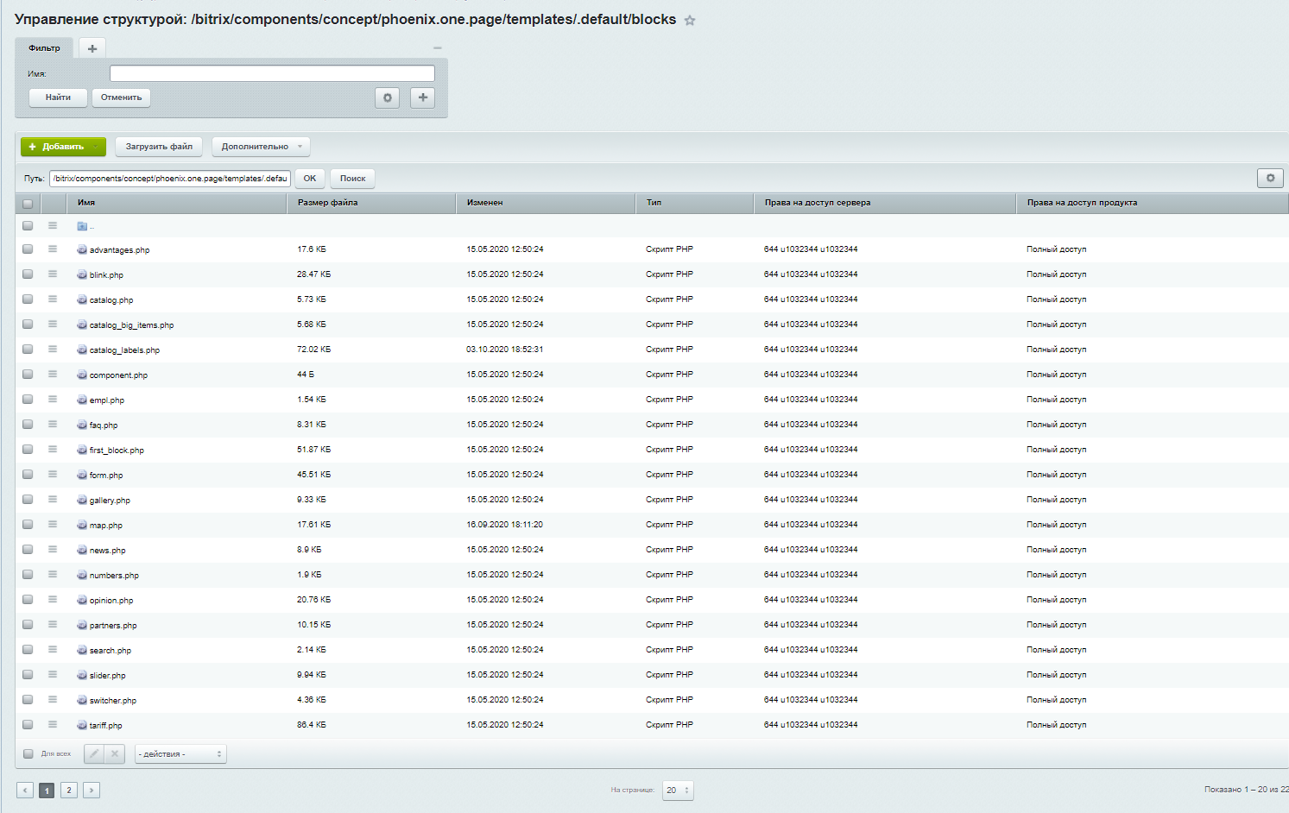Open row menu for gallery.php
This screenshot has height=813, width=1289.
click(x=53, y=499)
